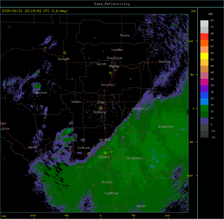Click the ThreeHills city label

tap(140, 109)
